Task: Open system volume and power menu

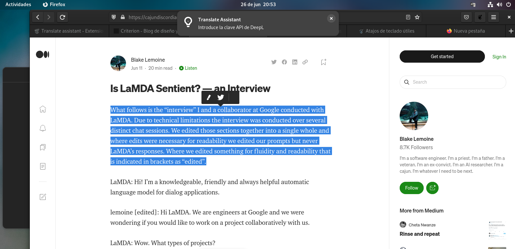Action: click(499, 5)
